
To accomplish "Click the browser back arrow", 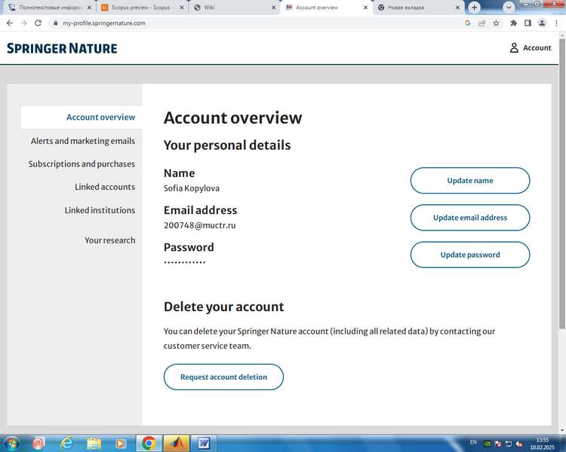I will 10,23.
